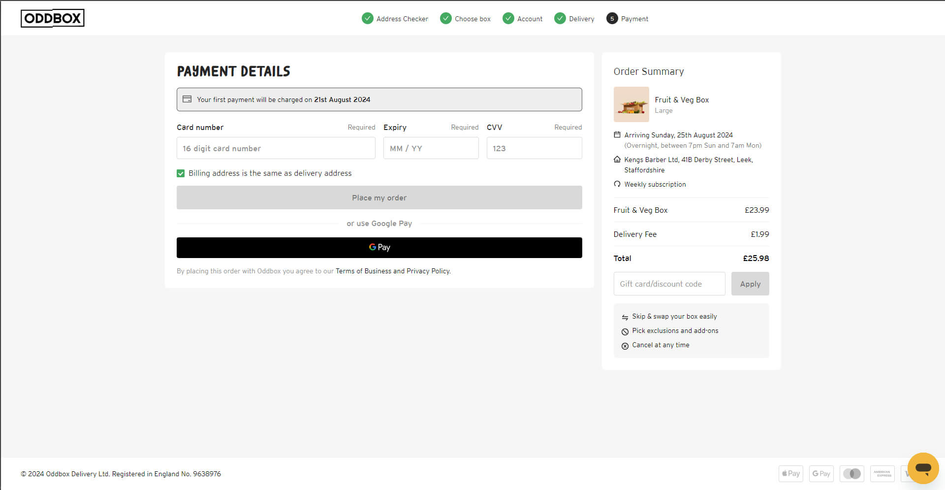
Task: Click 'Arriving Sunday, 25th August 2024' text
Action: [679, 135]
